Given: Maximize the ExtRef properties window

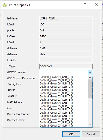Looking at the screenshot, I should 85,5.
